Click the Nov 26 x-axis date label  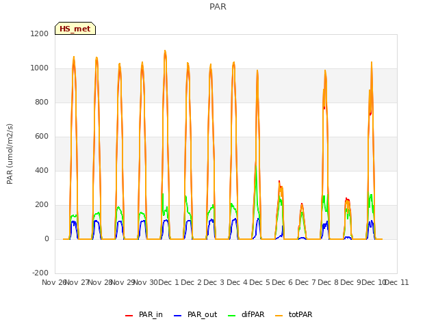point(53,282)
